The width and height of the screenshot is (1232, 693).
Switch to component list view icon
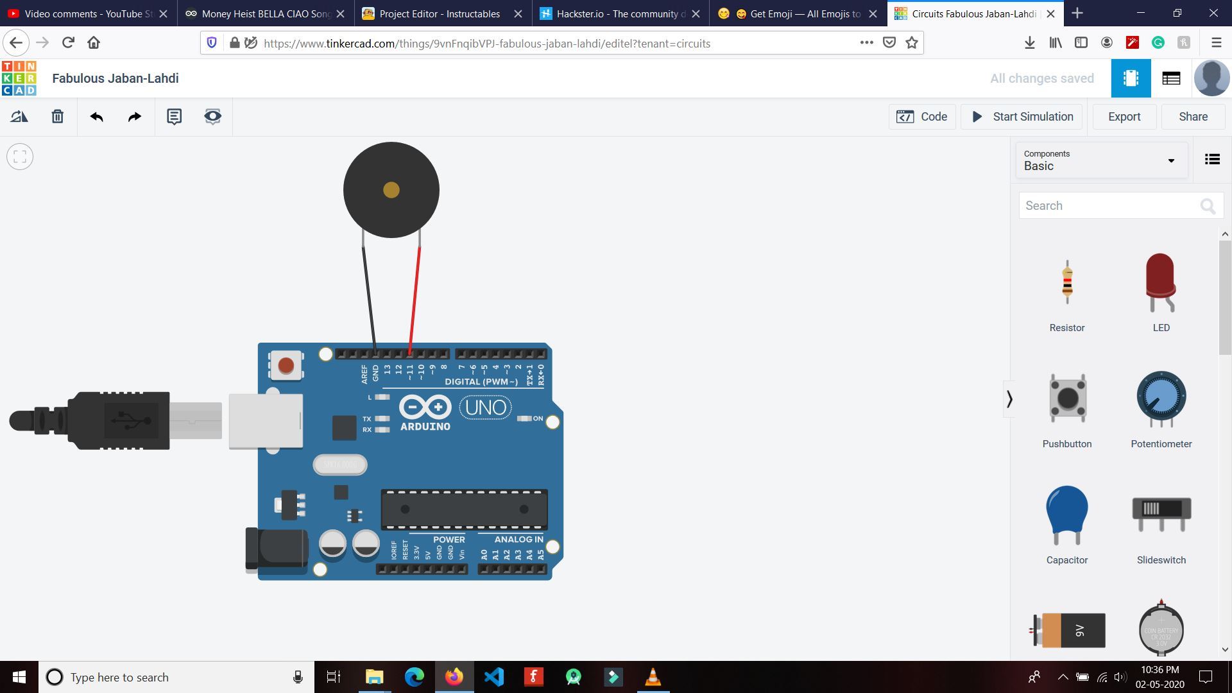point(1171,78)
